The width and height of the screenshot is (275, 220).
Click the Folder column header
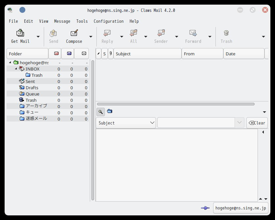pos(27,54)
